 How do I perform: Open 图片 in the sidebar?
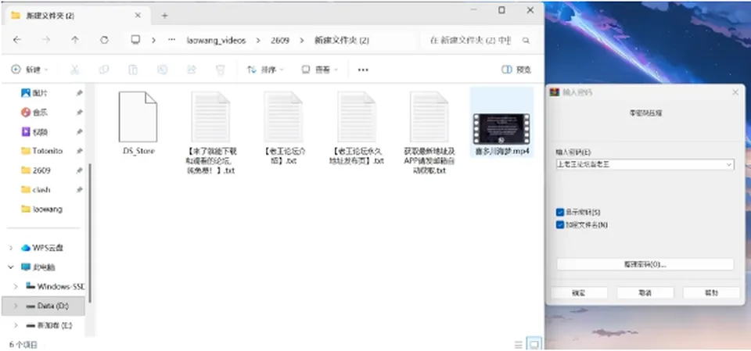(40, 93)
